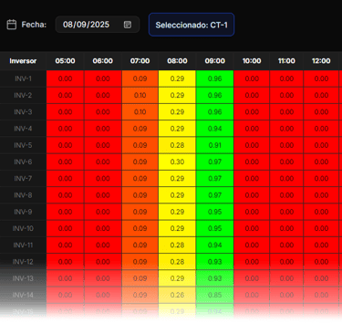Click INV-5 cell 0.91 at 09:00
Image resolution: width=342 pixels, height=334 pixels.
pyautogui.click(x=215, y=145)
